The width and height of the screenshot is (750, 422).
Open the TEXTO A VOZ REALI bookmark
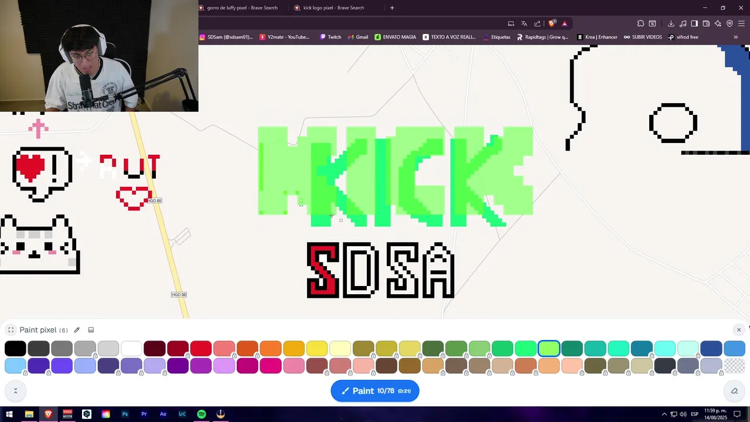[449, 37]
